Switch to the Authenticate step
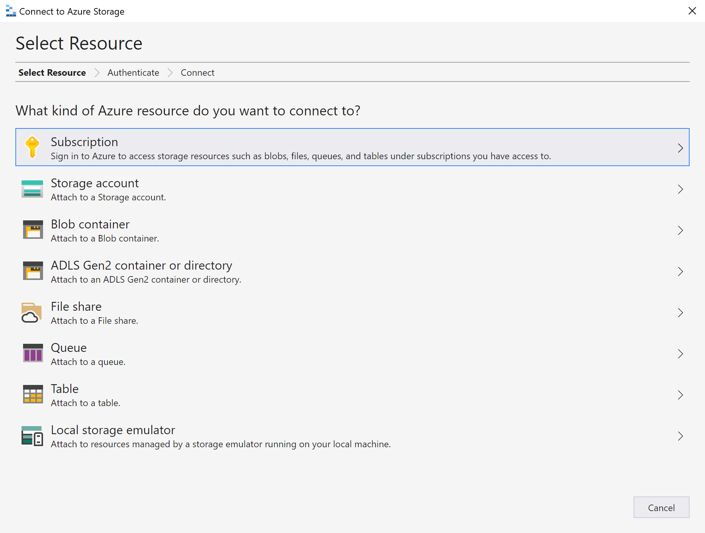The height and width of the screenshot is (533, 705). [x=133, y=72]
